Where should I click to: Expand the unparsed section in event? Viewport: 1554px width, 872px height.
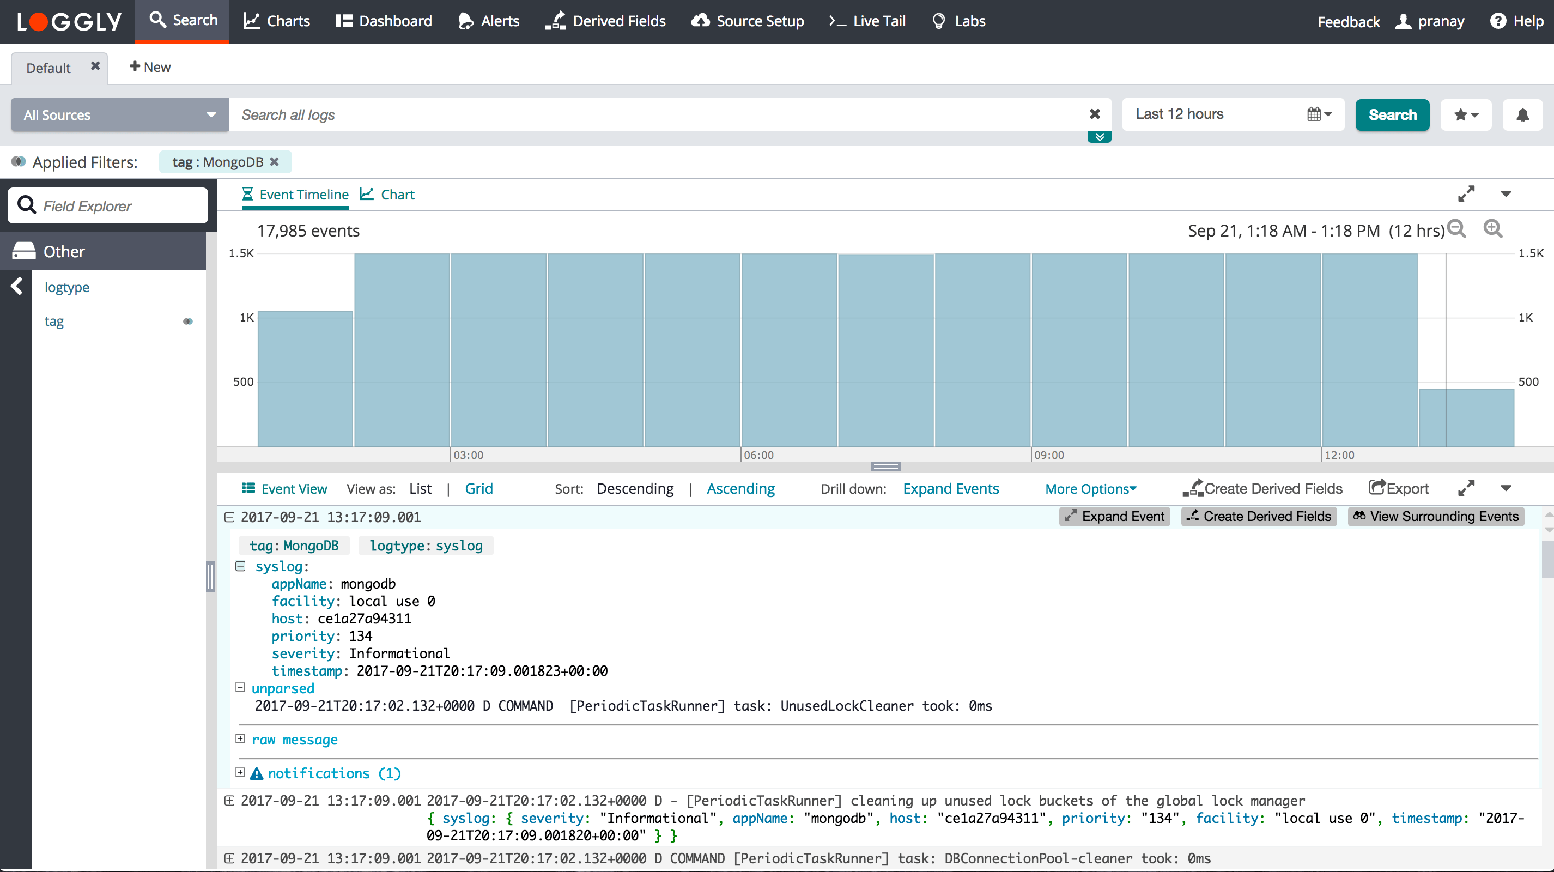pos(240,687)
